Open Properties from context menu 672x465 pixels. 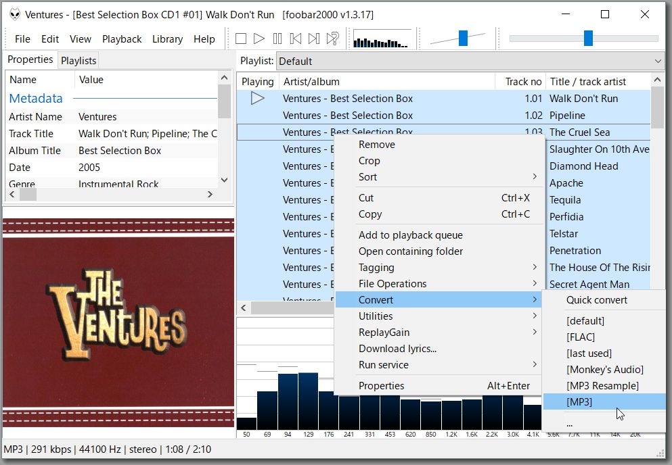click(x=438, y=386)
